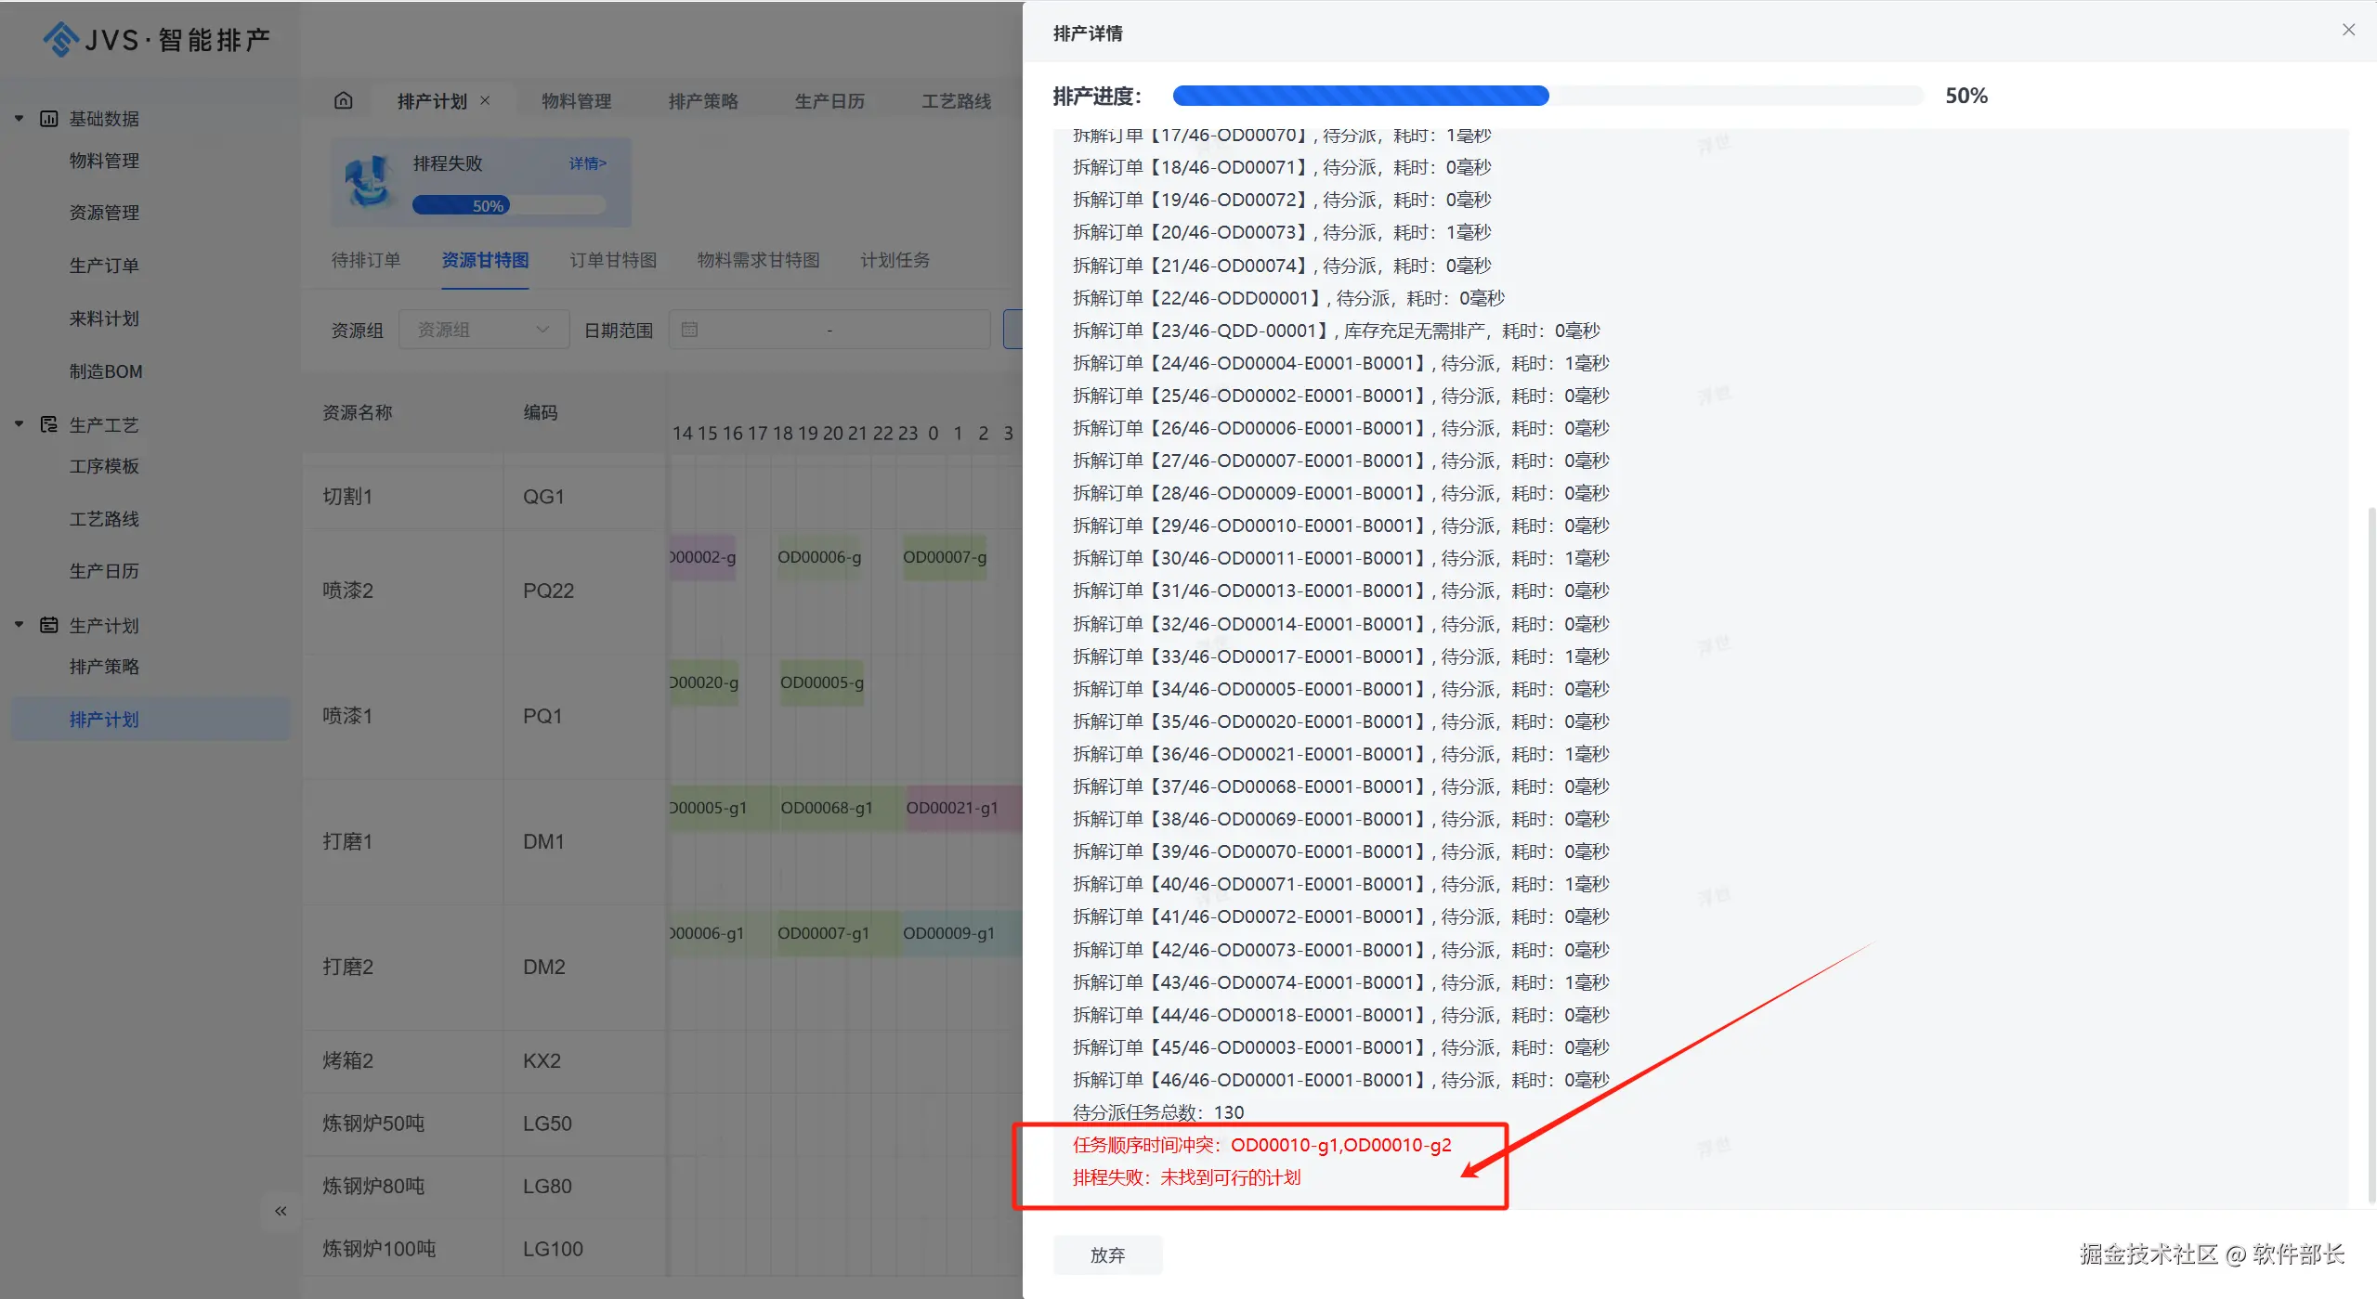This screenshot has width=2377, height=1299.
Task: Close the 排产计划 tab with its X icon
Action: click(x=485, y=100)
